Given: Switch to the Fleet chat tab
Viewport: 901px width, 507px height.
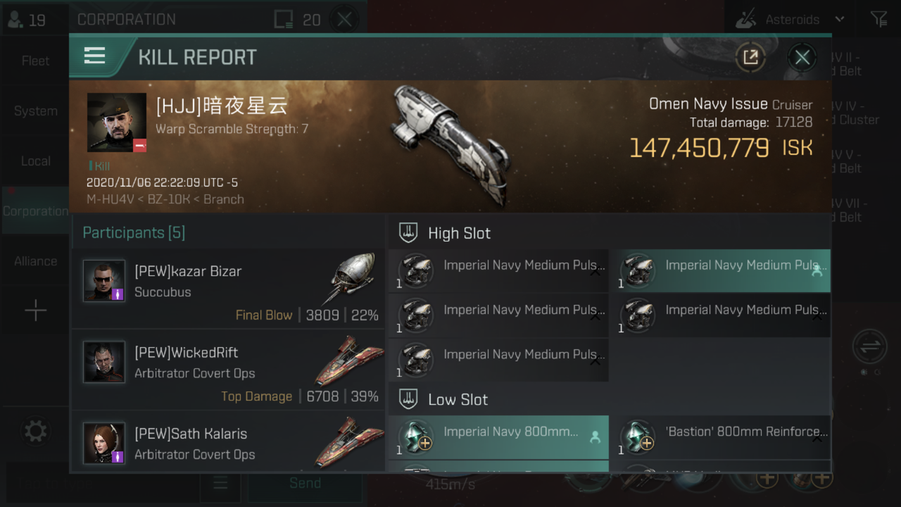Looking at the screenshot, I should [35, 61].
